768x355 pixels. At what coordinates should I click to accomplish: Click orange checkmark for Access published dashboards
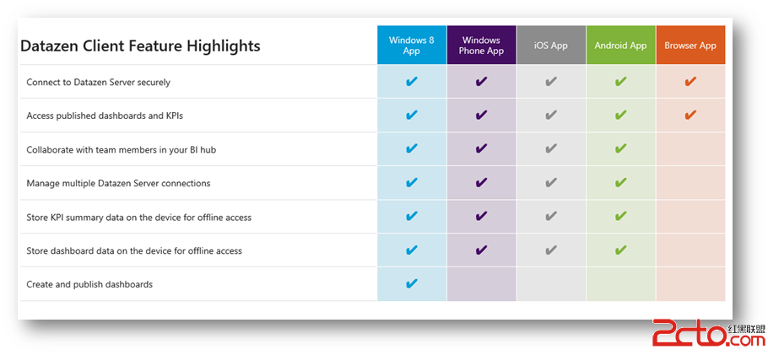point(690,115)
